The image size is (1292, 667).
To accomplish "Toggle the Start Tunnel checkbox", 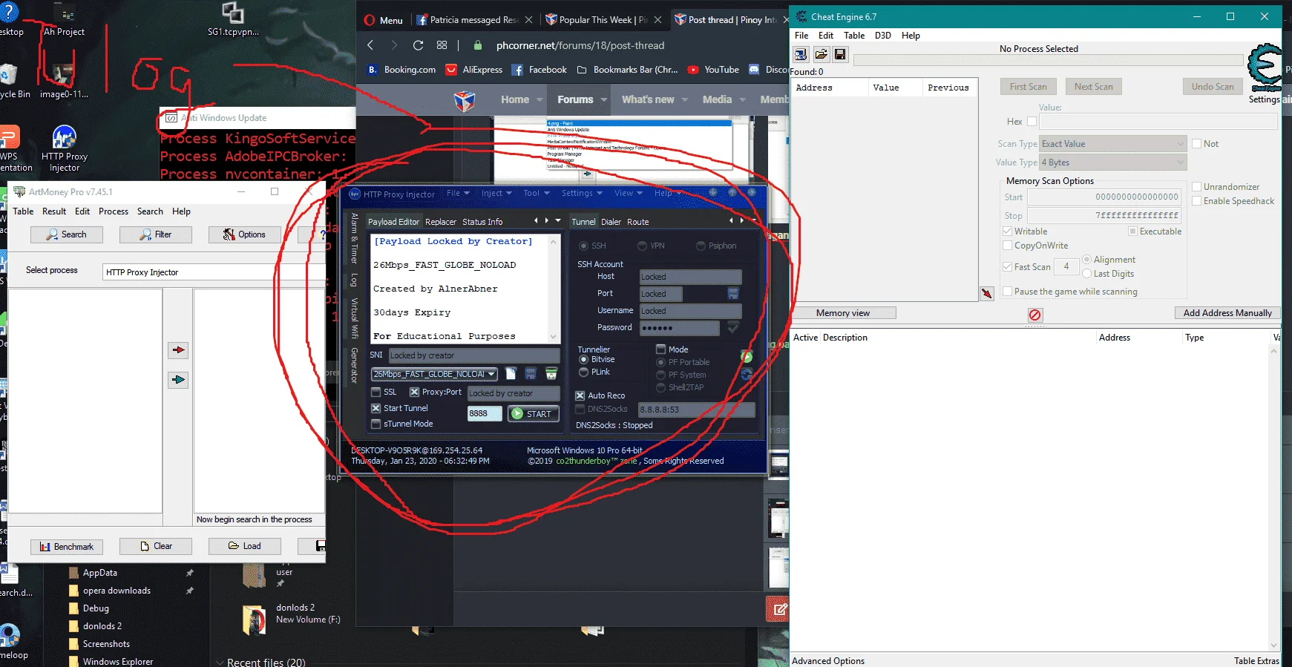I will [x=376, y=408].
